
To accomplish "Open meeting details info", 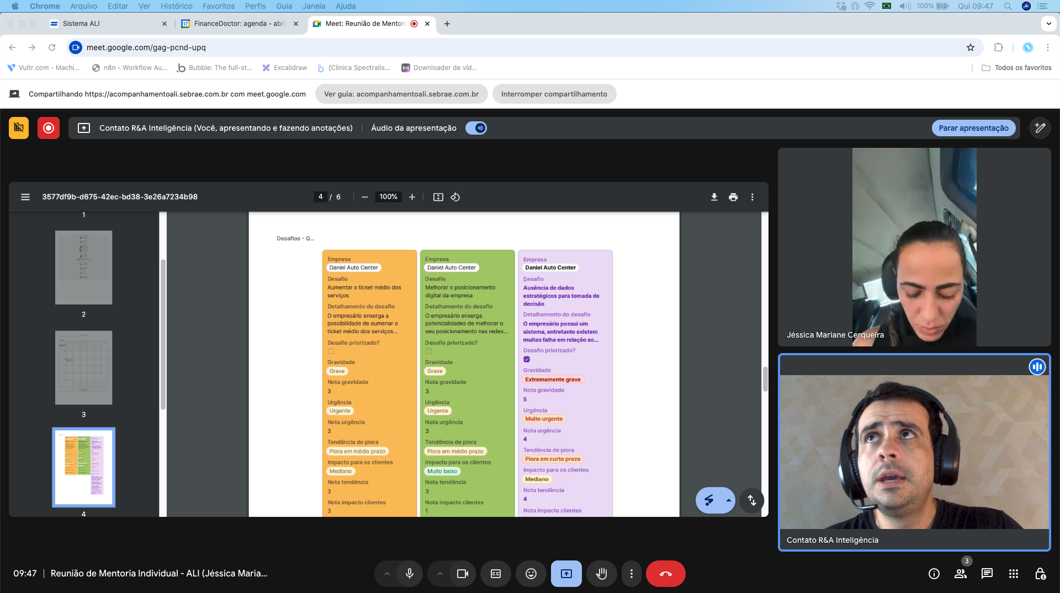I will pos(934,574).
